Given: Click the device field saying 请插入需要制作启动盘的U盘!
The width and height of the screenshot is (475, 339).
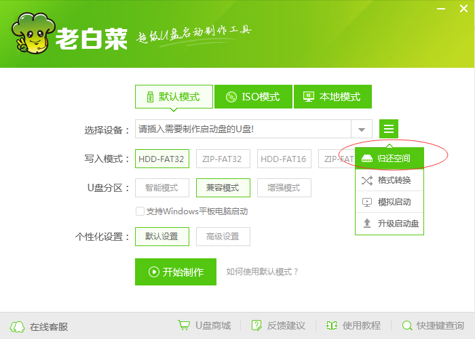Looking at the screenshot, I should coord(243,129).
